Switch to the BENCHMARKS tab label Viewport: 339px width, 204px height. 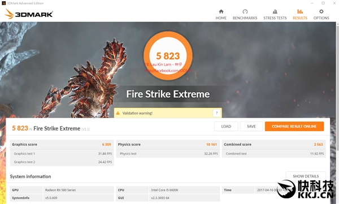click(x=245, y=18)
